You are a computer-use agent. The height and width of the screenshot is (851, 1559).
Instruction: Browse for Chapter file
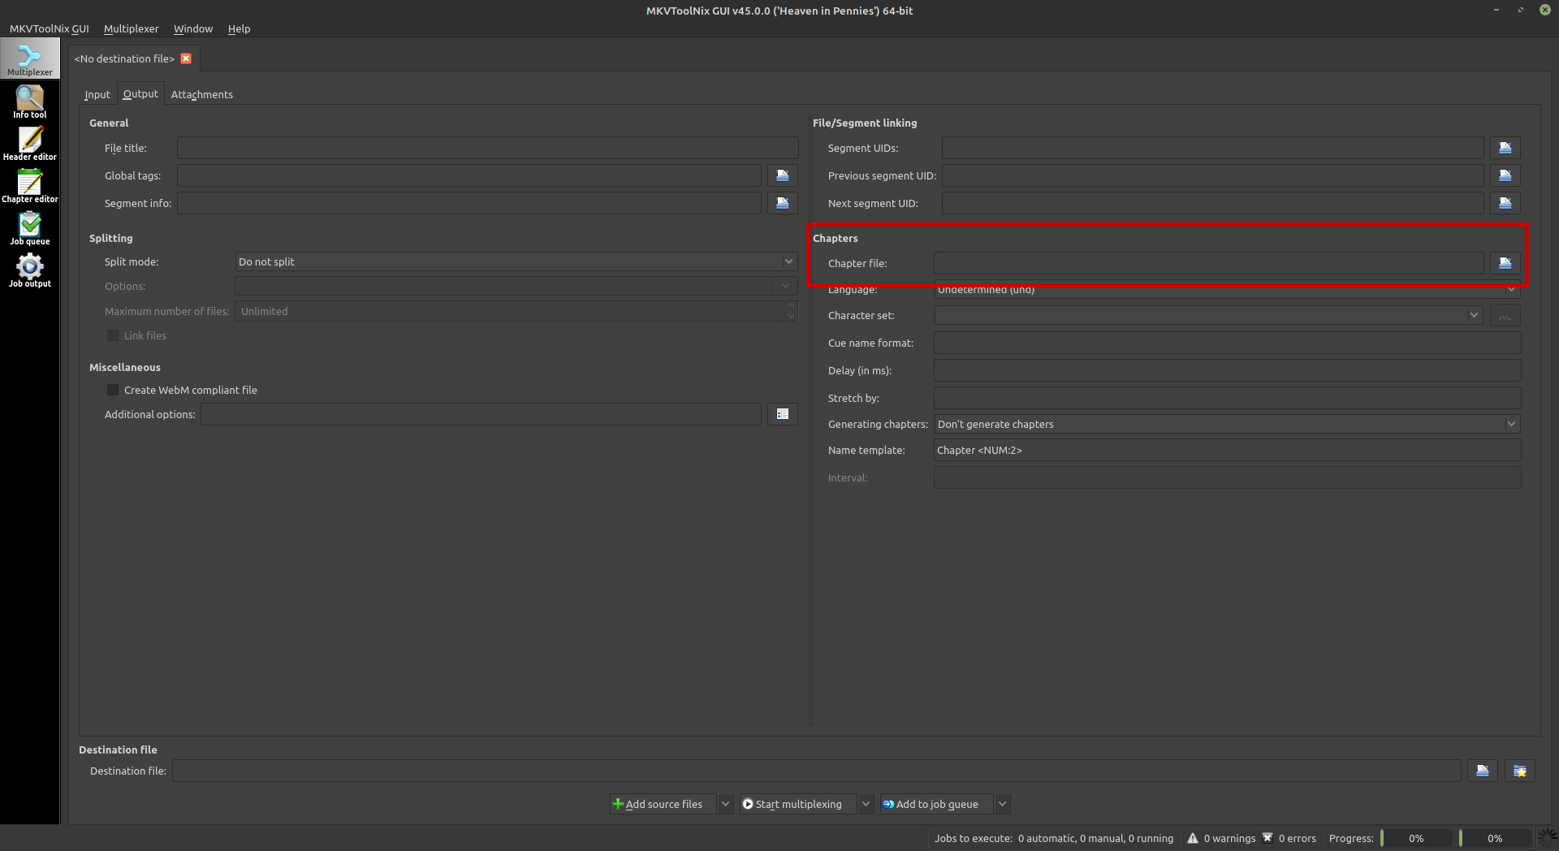click(x=1505, y=263)
